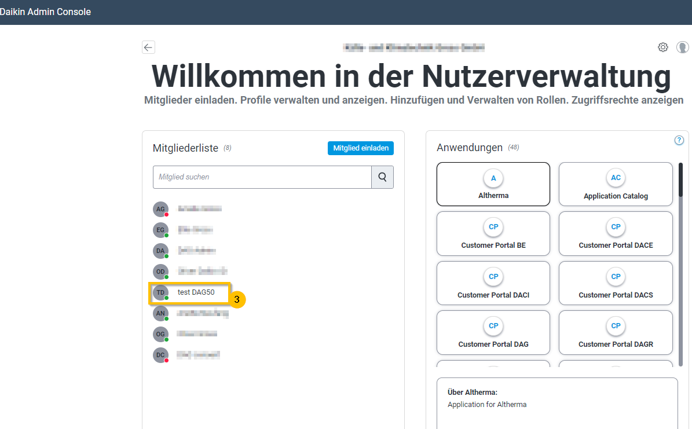The height and width of the screenshot is (429, 692).
Task: Click the back arrow button
Action: (x=148, y=47)
